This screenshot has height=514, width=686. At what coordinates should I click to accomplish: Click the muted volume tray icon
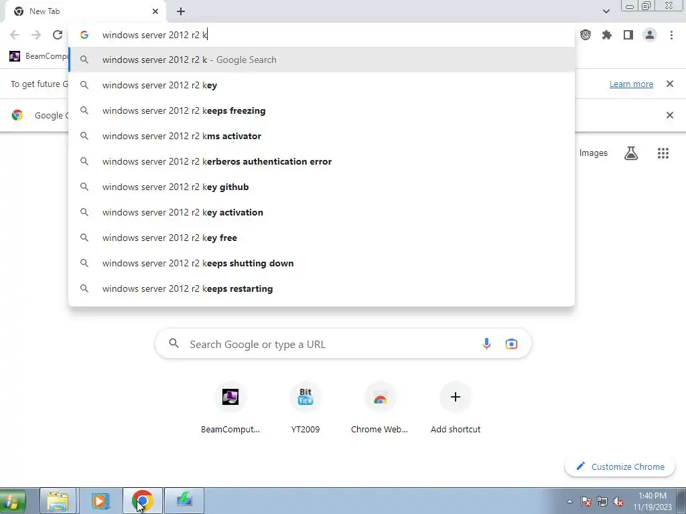[618, 501]
